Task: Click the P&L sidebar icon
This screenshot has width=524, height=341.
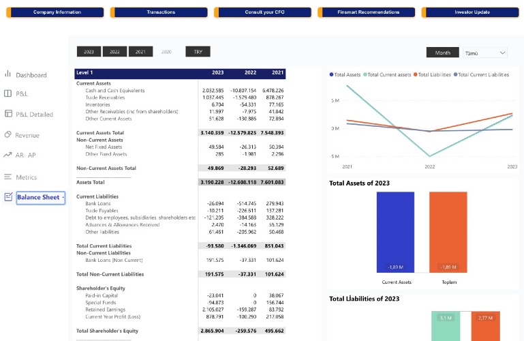Action: (x=7, y=93)
